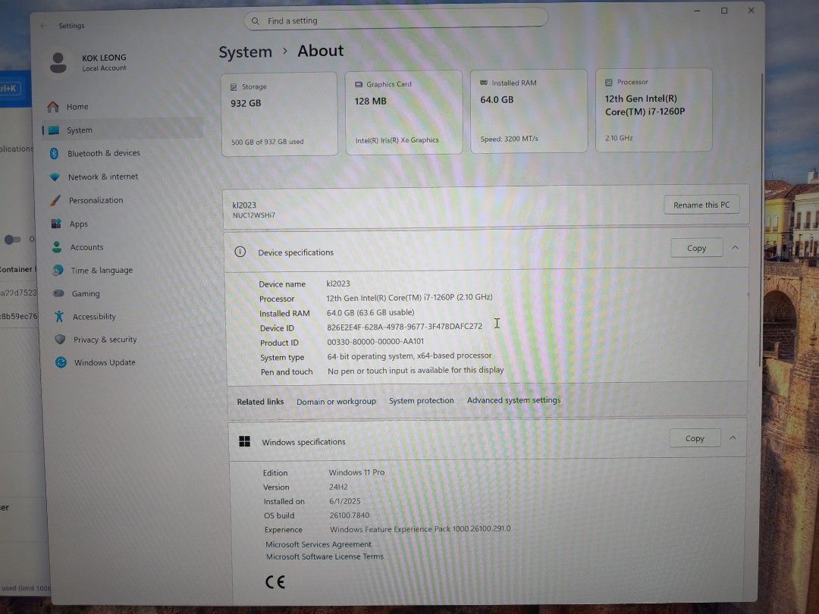Viewport: 819px width, 614px height.
Task: Collapse the Device specifications section
Action: point(735,247)
